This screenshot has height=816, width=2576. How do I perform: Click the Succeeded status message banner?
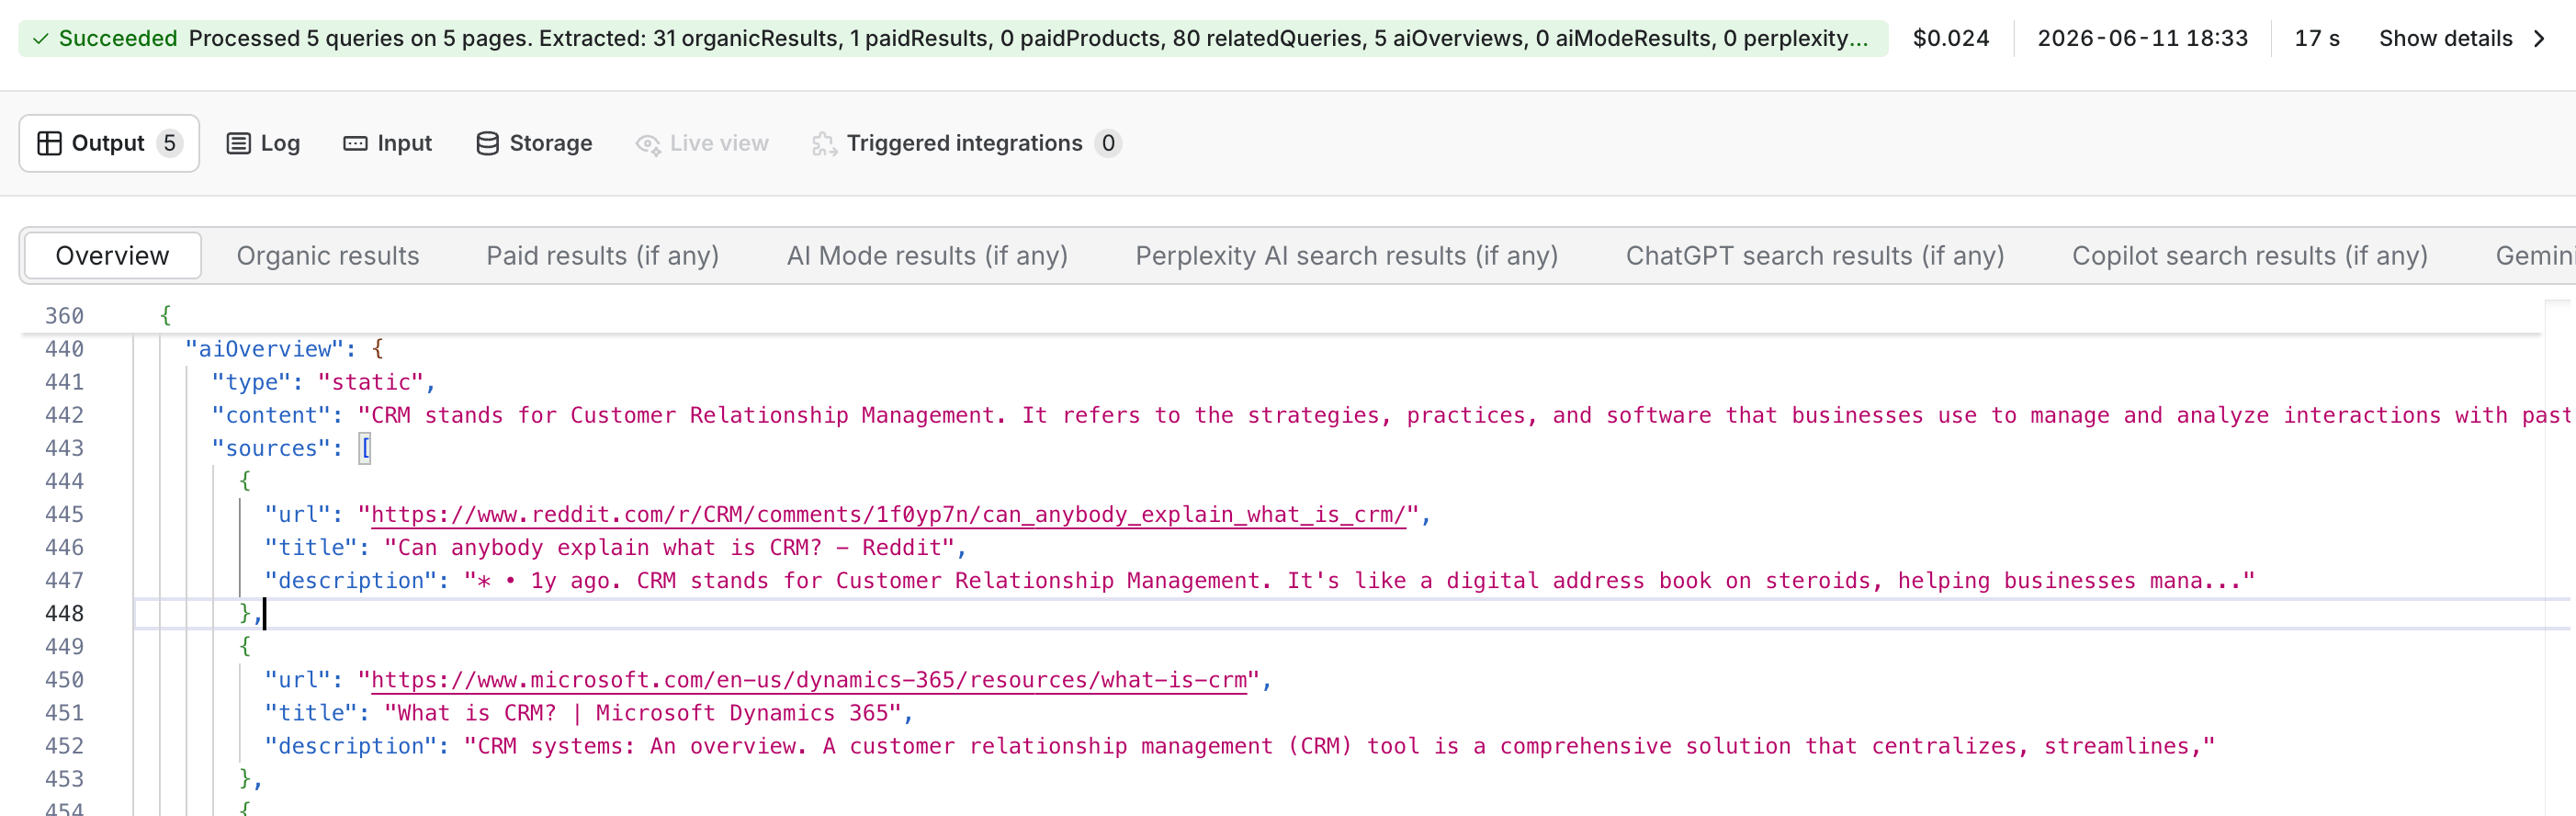tap(952, 38)
